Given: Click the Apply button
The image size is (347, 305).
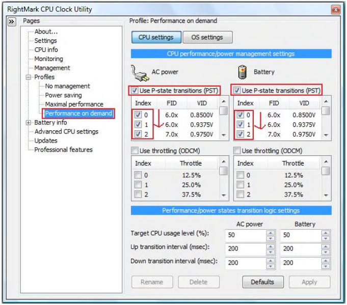Looking at the screenshot, I should [309, 282].
